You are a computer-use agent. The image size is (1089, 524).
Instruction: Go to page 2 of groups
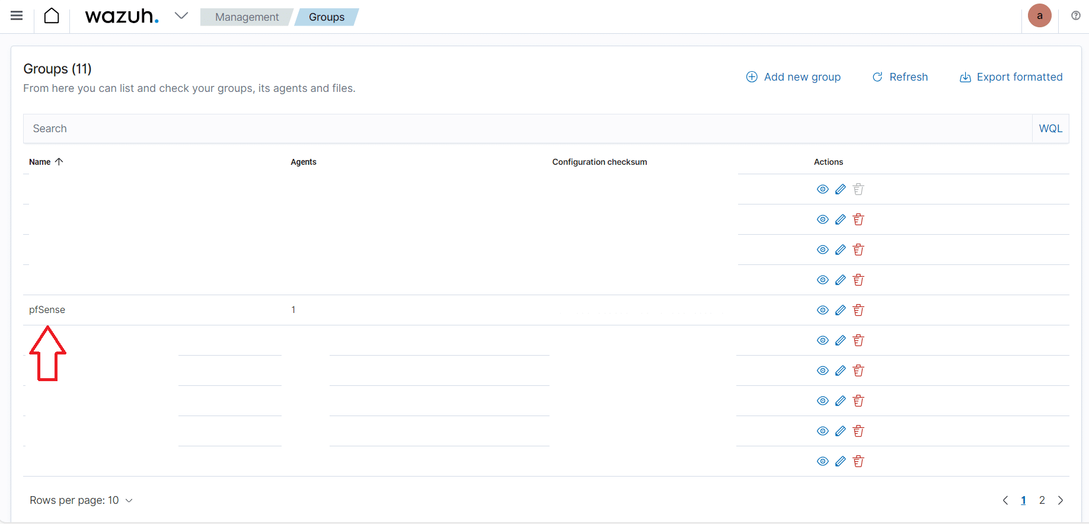(x=1042, y=500)
